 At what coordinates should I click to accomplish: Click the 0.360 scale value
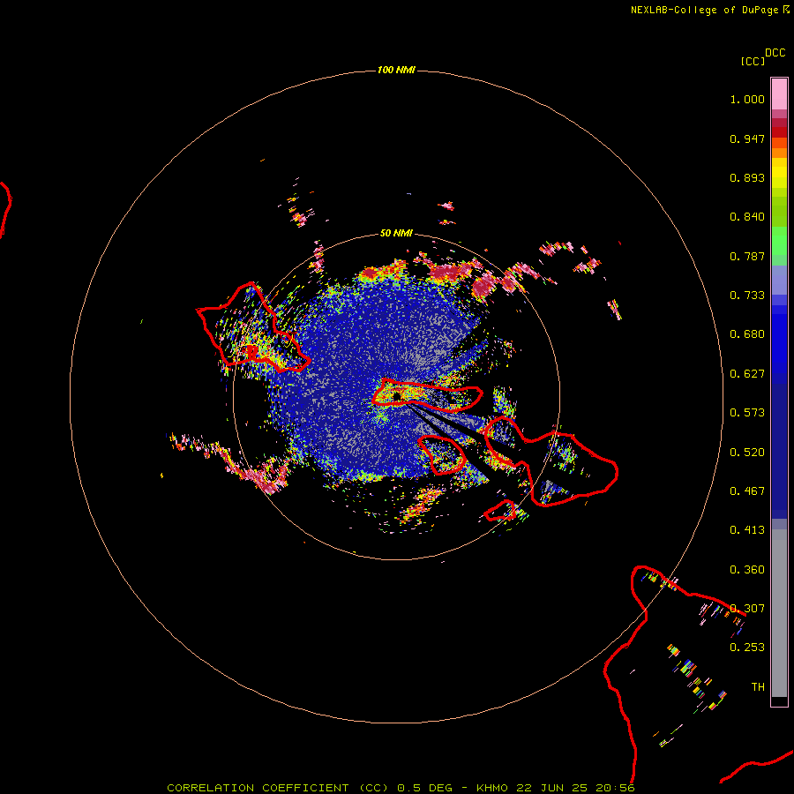747,570
